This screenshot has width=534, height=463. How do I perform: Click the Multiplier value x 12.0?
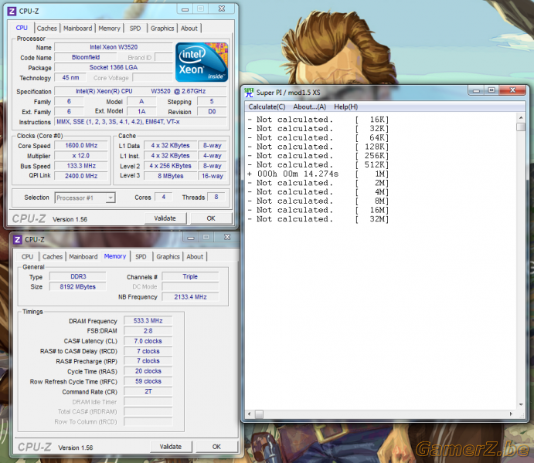click(81, 156)
